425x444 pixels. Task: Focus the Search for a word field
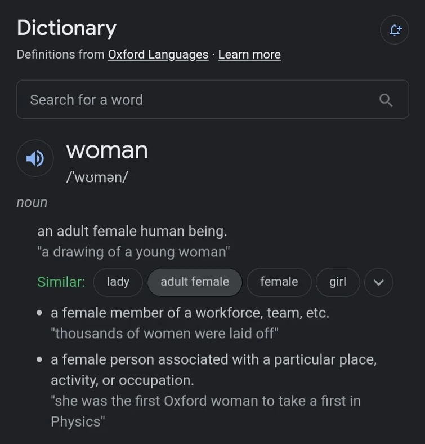197,100
